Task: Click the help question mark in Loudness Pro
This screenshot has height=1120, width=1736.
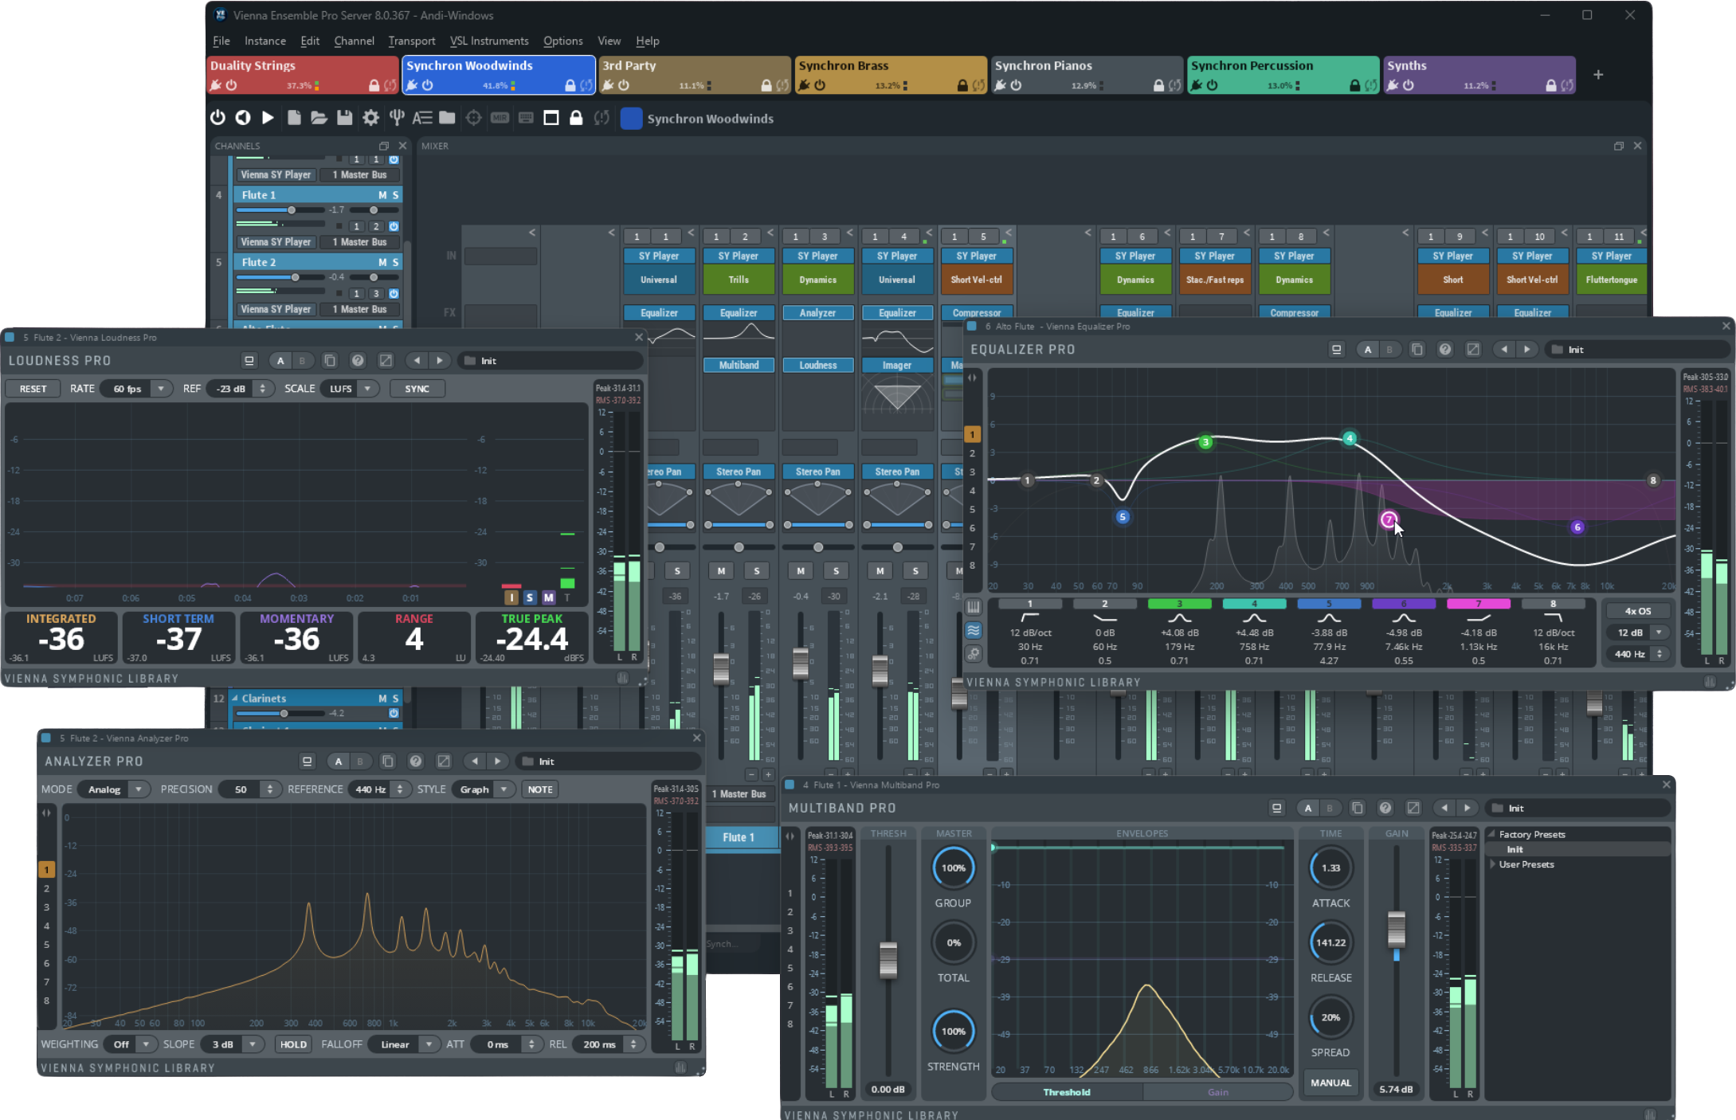Action: (x=358, y=361)
